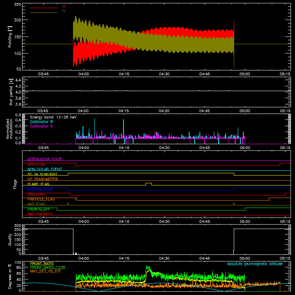Viewport: 295px width, 295px height.
Task: Click the 04:45 label under the Quality plot
Action: tap(205, 258)
